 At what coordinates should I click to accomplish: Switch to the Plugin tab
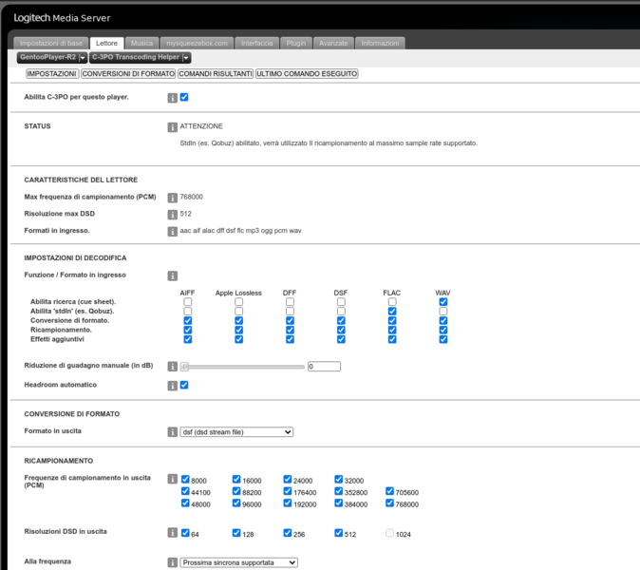tap(296, 44)
